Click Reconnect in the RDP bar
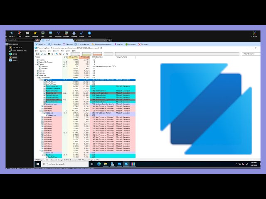 point(131,44)
